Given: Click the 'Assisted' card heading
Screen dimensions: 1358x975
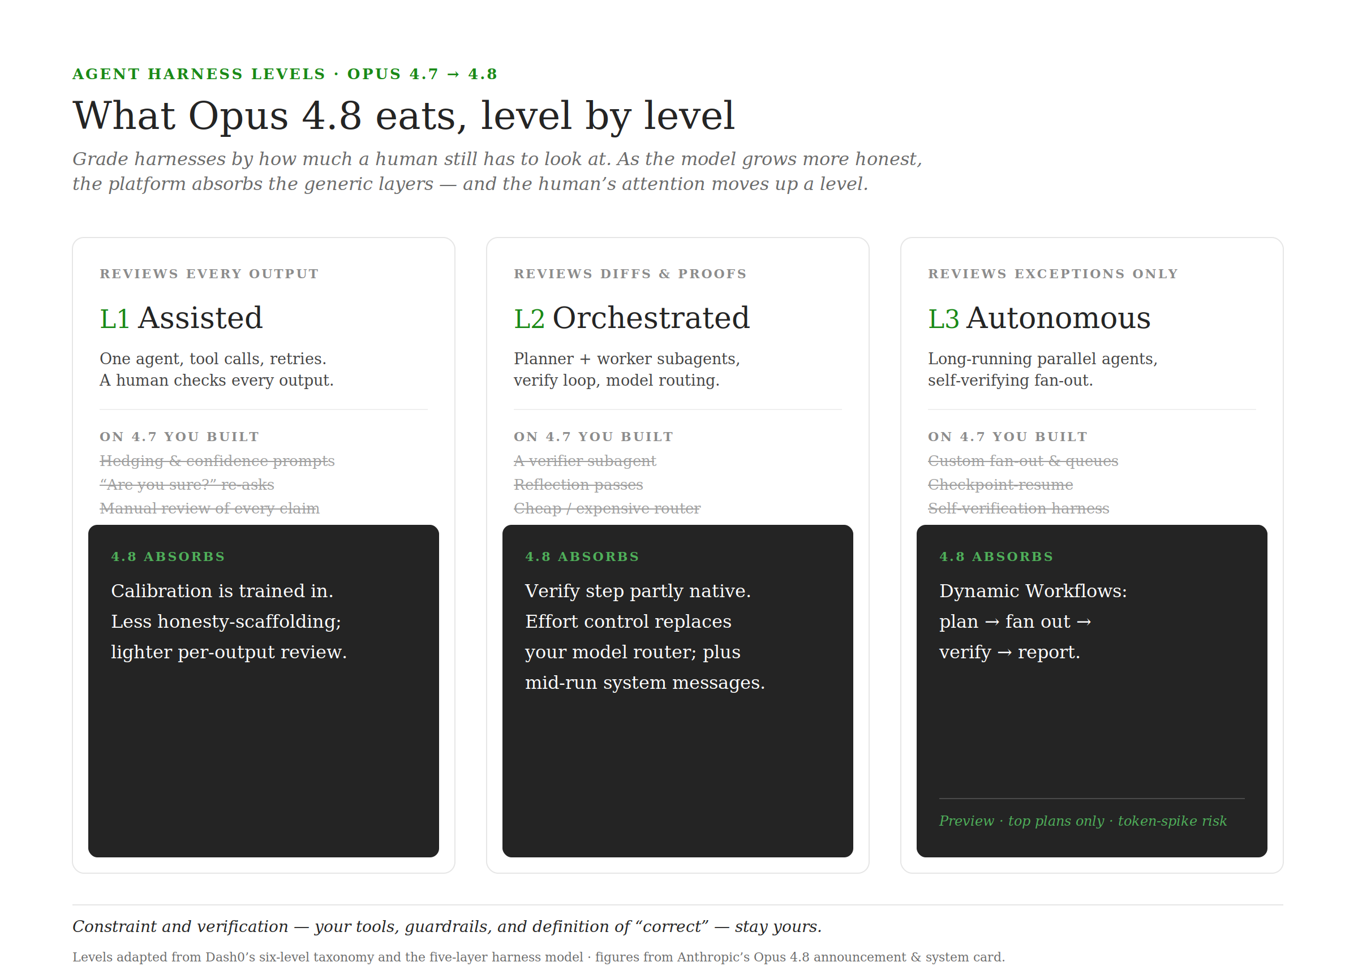Looking at the screenshot, I should 200,318.
